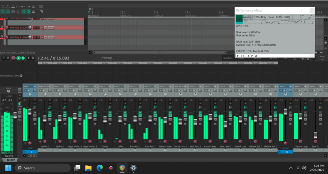Toggle item grouping chain-link icon

click(x=8, y=12)
